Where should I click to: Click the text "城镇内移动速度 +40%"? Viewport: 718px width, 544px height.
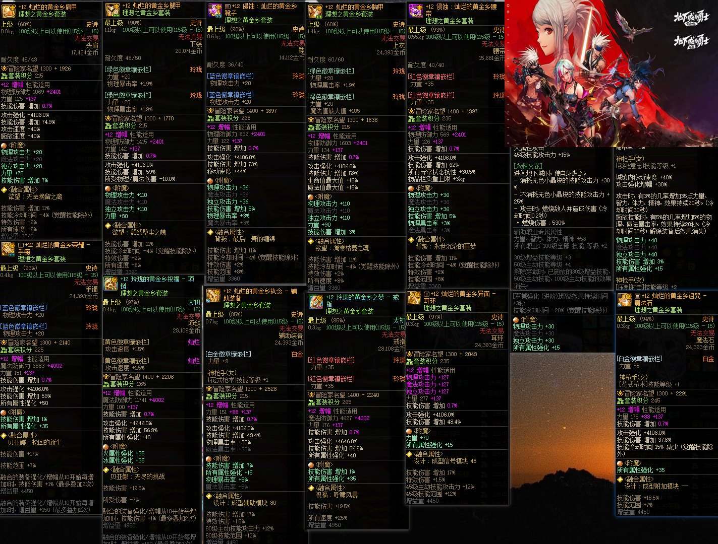coord(644,177)
